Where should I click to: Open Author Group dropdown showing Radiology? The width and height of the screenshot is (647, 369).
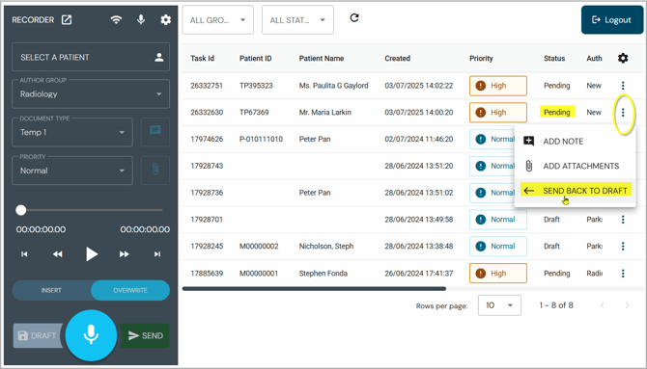click(91, 93)
